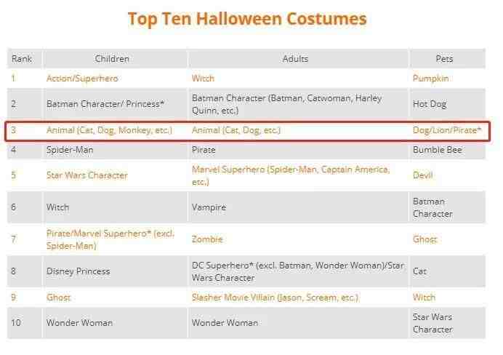Click the Action/Superhero cell
Image resolution: width=503 pixels, height=355 pixels.
(x=82, y=79)
